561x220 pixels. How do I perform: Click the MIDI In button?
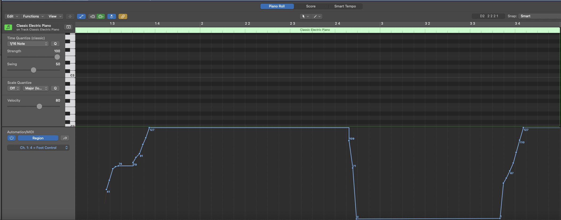[92, 16]
